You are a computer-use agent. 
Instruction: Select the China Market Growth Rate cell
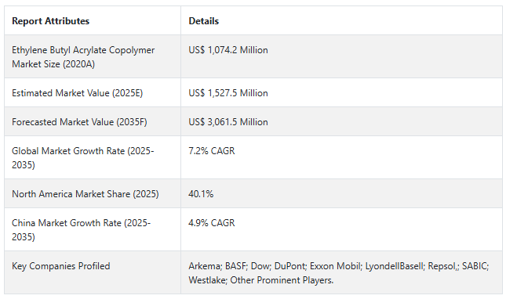(x=93, y=229)
